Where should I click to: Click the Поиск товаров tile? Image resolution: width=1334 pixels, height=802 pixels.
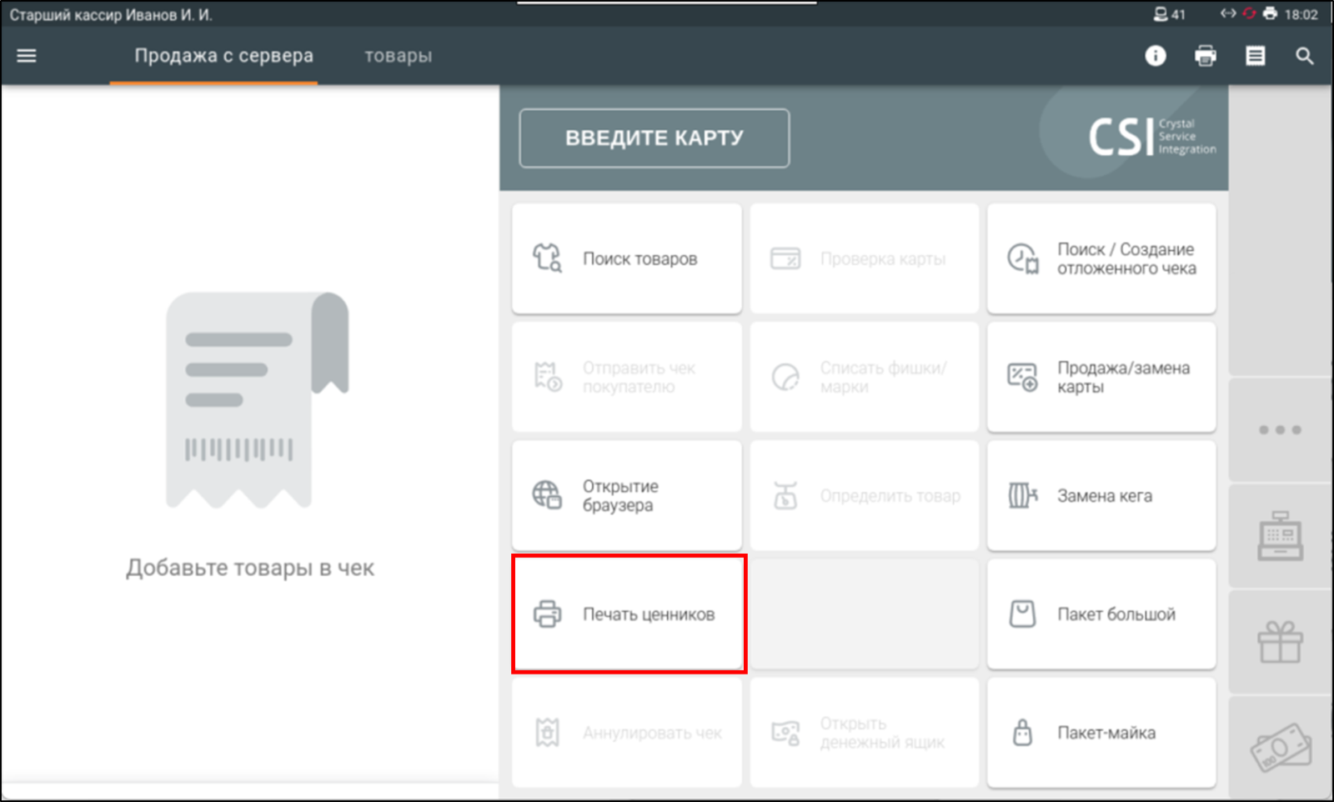pyautogui.click(x=627, y=259)
